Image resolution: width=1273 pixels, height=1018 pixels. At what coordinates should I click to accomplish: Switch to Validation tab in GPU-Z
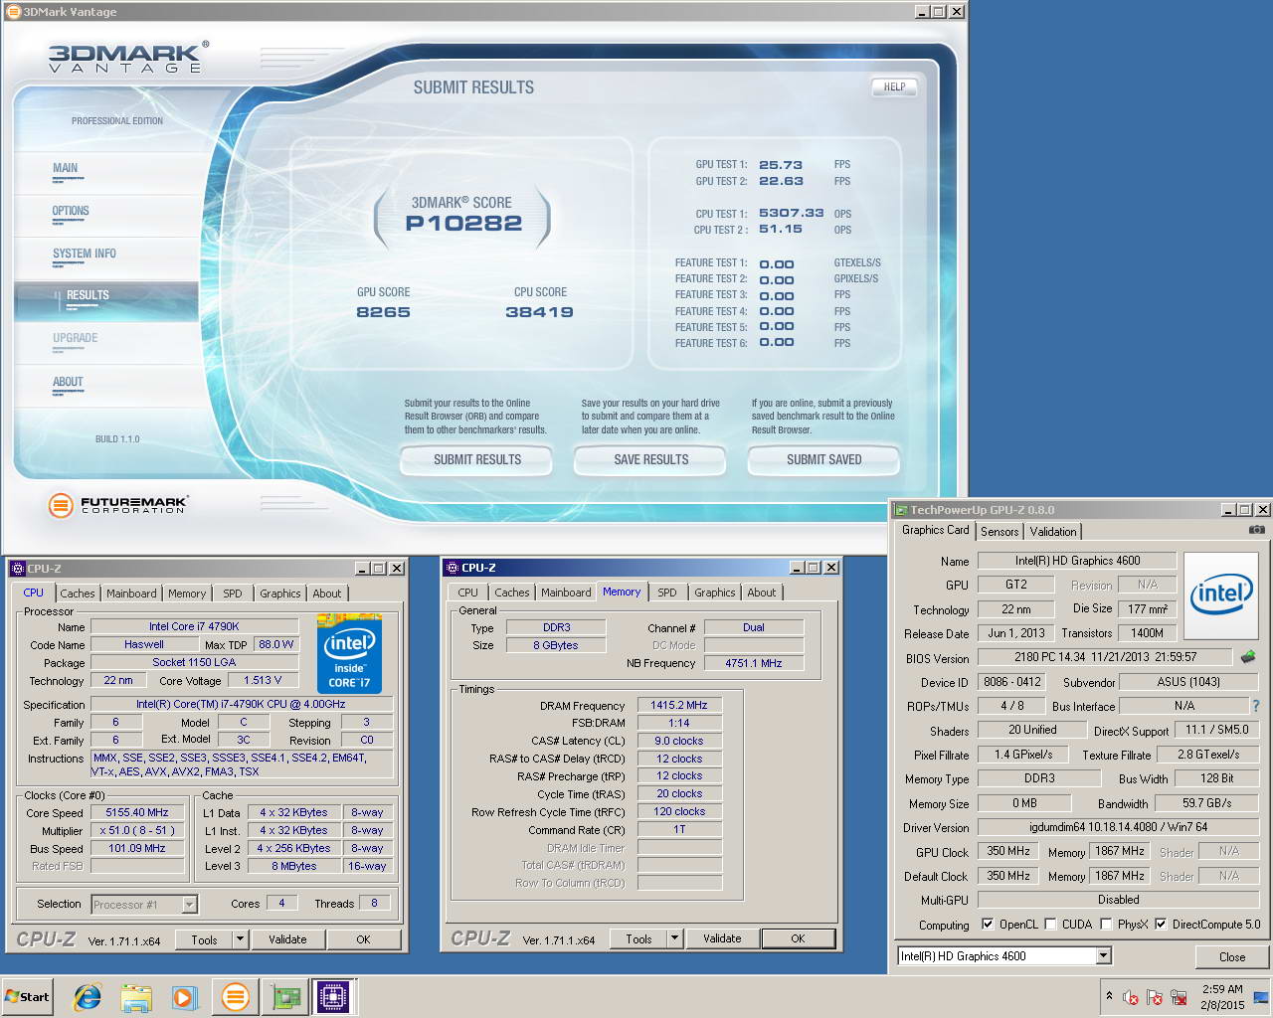[1053, 532]
